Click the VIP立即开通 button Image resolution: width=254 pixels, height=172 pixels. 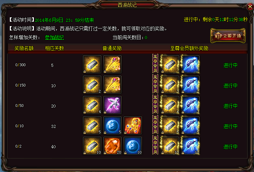[x=228, y=36]
